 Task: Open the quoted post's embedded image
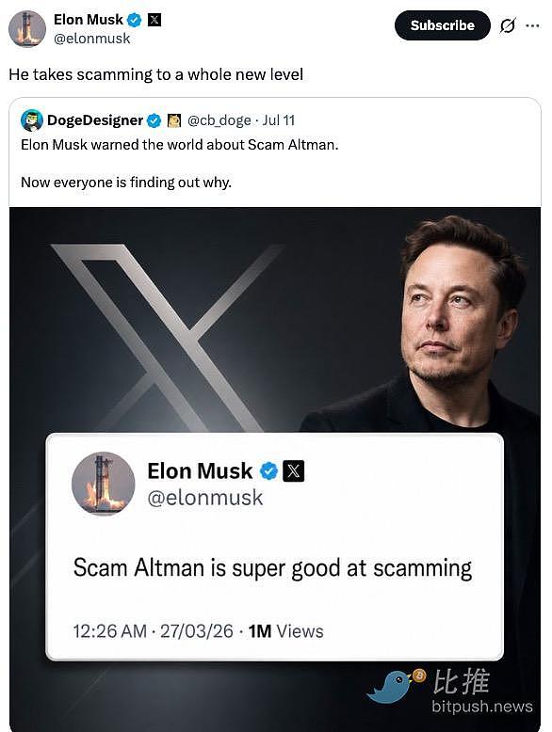pyautogui.click(x=275, y=469)
